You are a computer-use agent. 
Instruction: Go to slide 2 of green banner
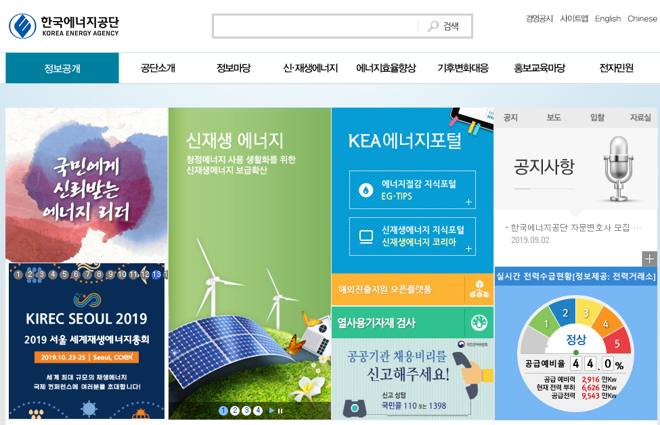(x=235, y=411)
